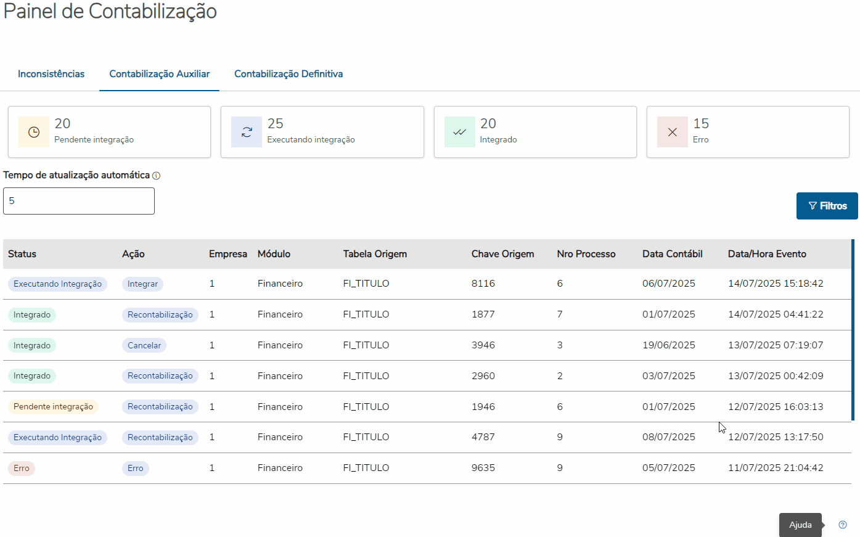Click the help question mark icon
This screenshot has height=537, width=860.
coord(843,525)
